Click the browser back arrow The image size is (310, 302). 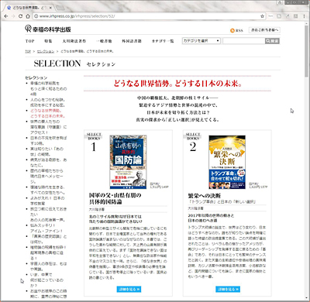point(6,16)
